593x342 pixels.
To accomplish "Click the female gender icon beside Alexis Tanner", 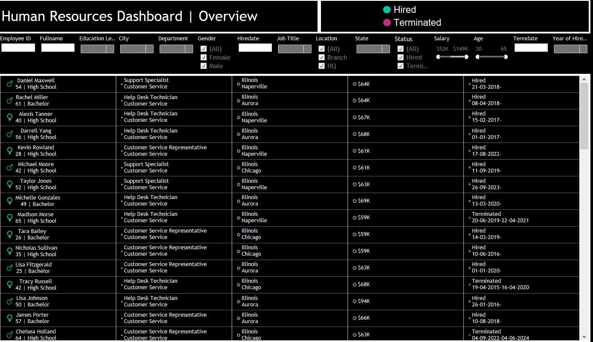I will click(x=9, y=117).
